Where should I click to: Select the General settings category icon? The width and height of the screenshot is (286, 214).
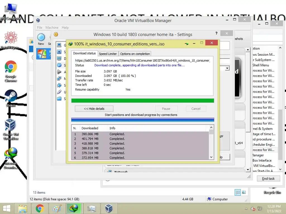[x=59, y=45]
